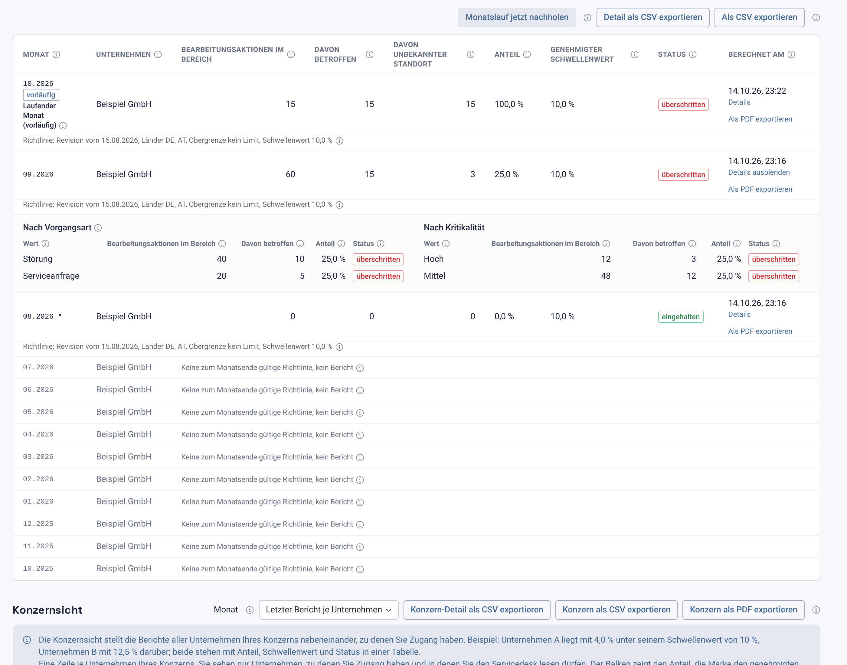Image resolution: width=847 pixels, height=665 pixels.
Task: Click info icon next to UNTERNEHMEN header
Action: (x=158, y=54)
